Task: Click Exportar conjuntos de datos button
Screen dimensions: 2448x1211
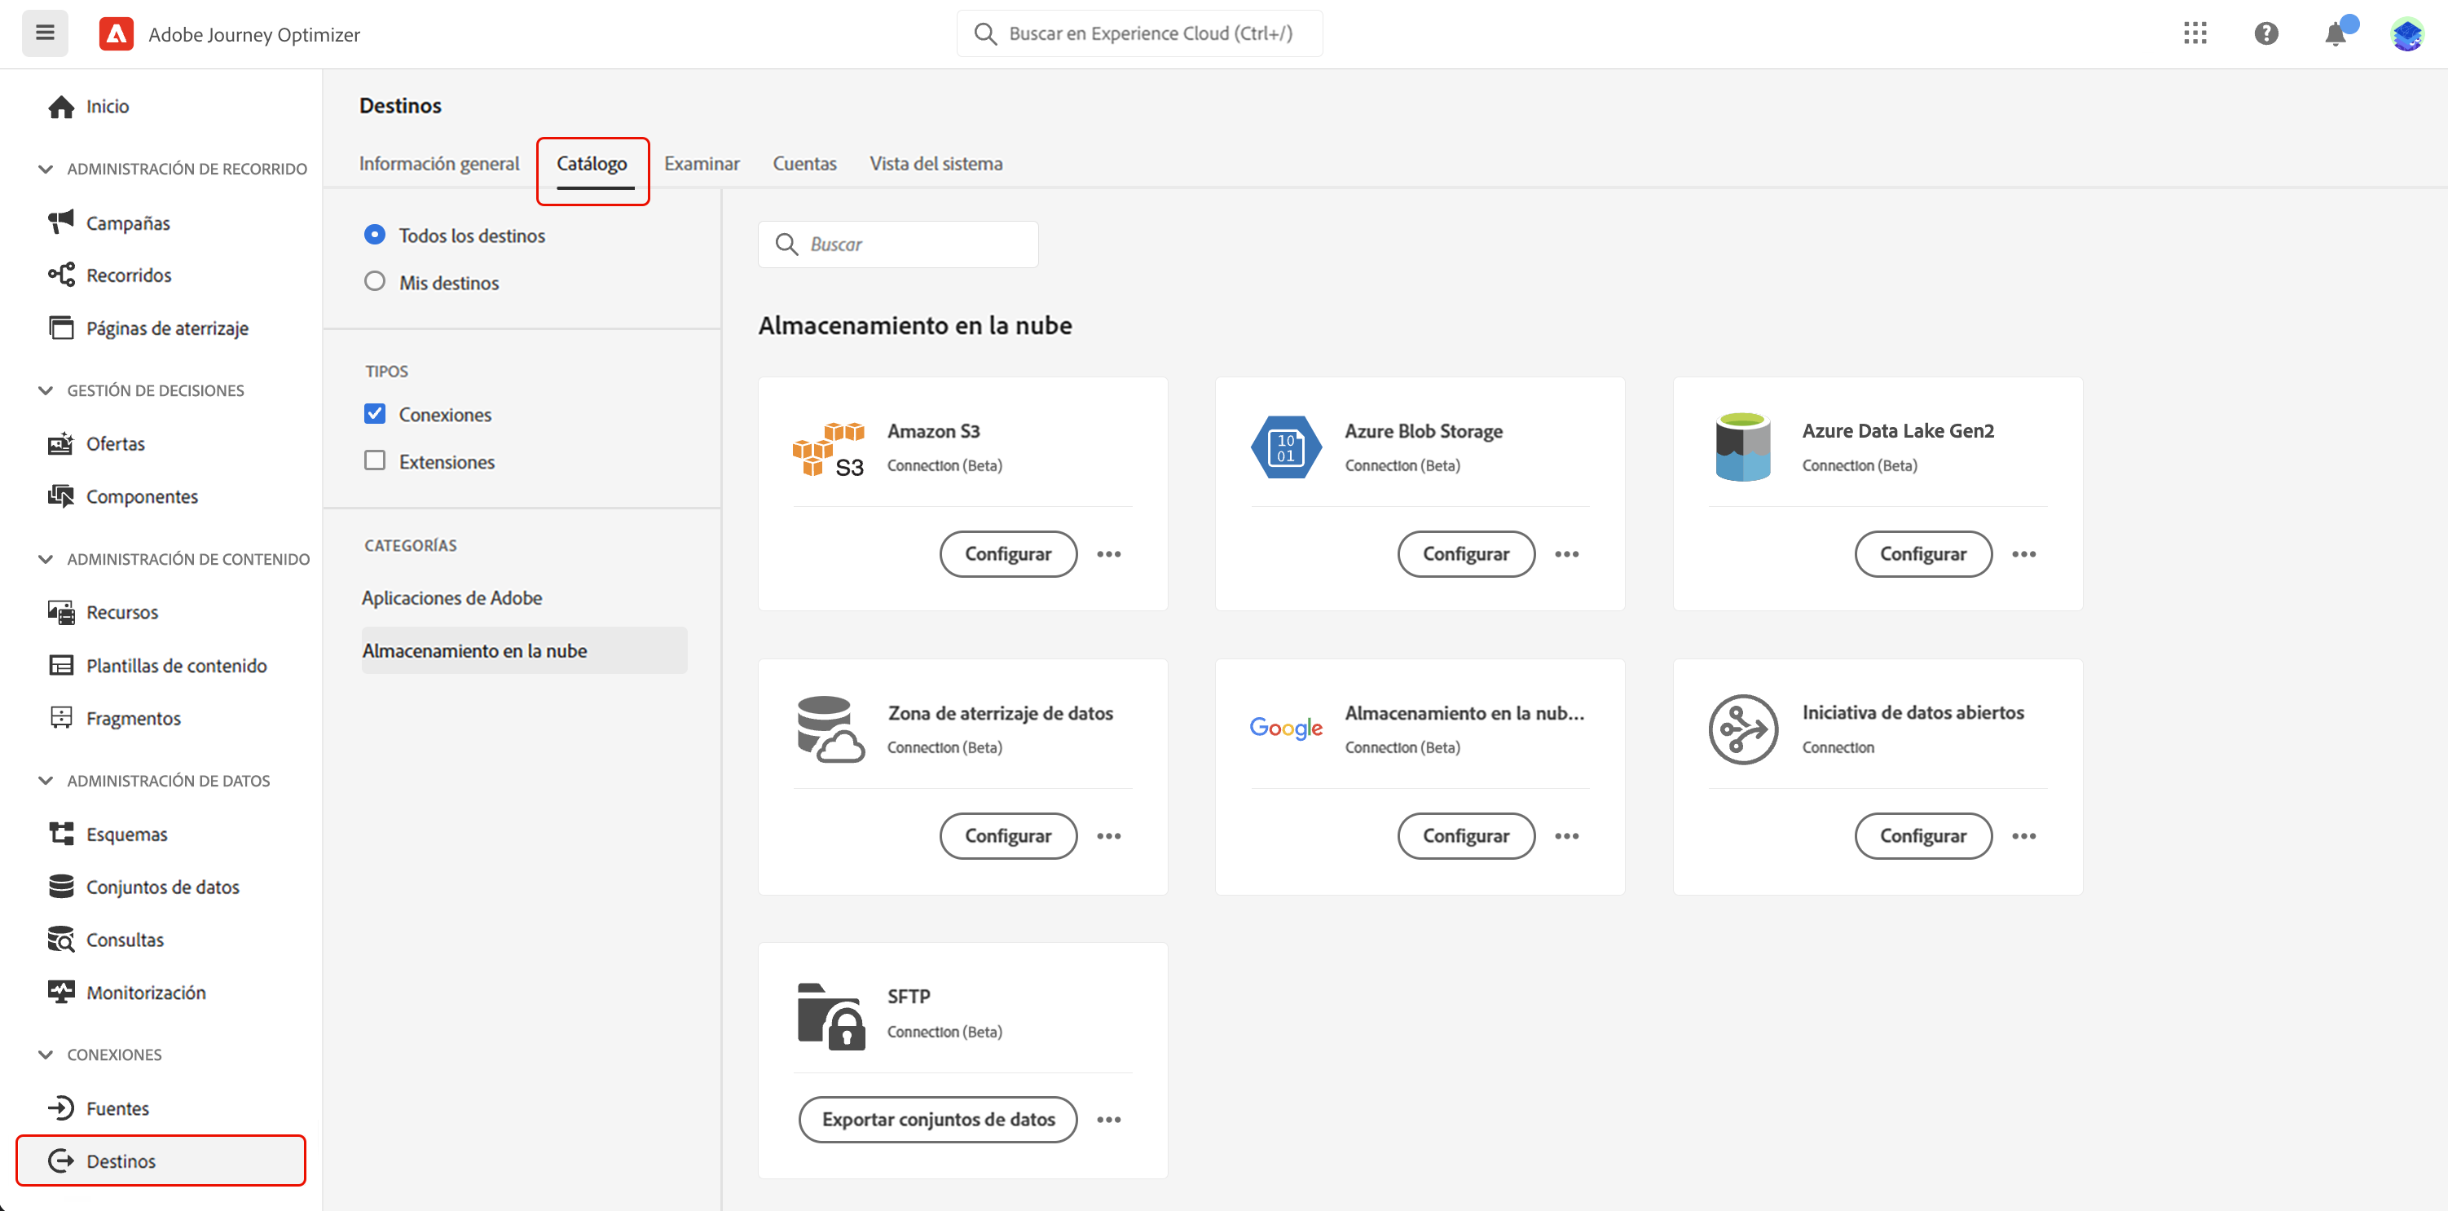Action: click(x=937, y=1120)
